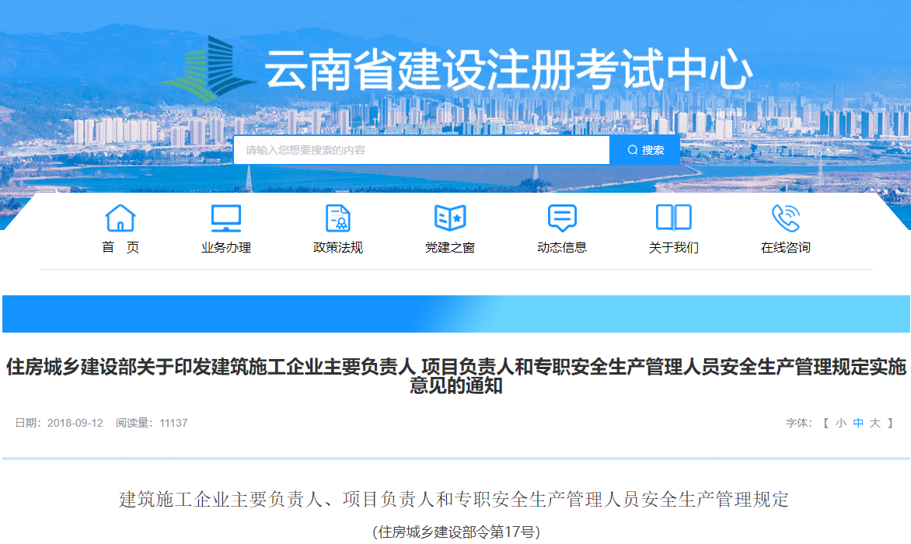Click the 阅读量 11137 text
This screenshot has height=544, width=911.
point(152,424)
